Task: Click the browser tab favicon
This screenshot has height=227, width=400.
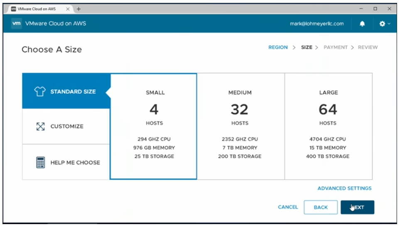Action: point(14,9)
